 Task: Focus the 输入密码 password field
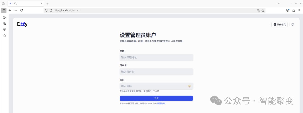tap(156, 86)
